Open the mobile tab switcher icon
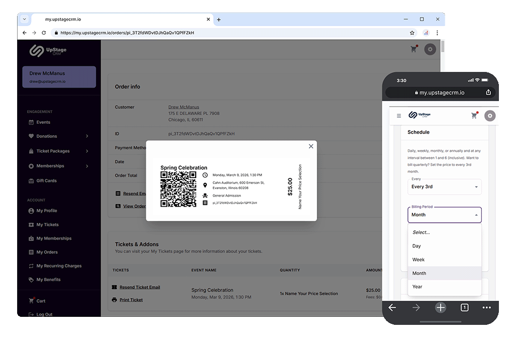 click(x=464, y=308)
